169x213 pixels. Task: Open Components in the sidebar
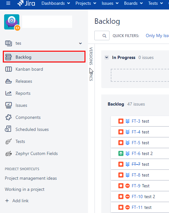click(28, 117)
